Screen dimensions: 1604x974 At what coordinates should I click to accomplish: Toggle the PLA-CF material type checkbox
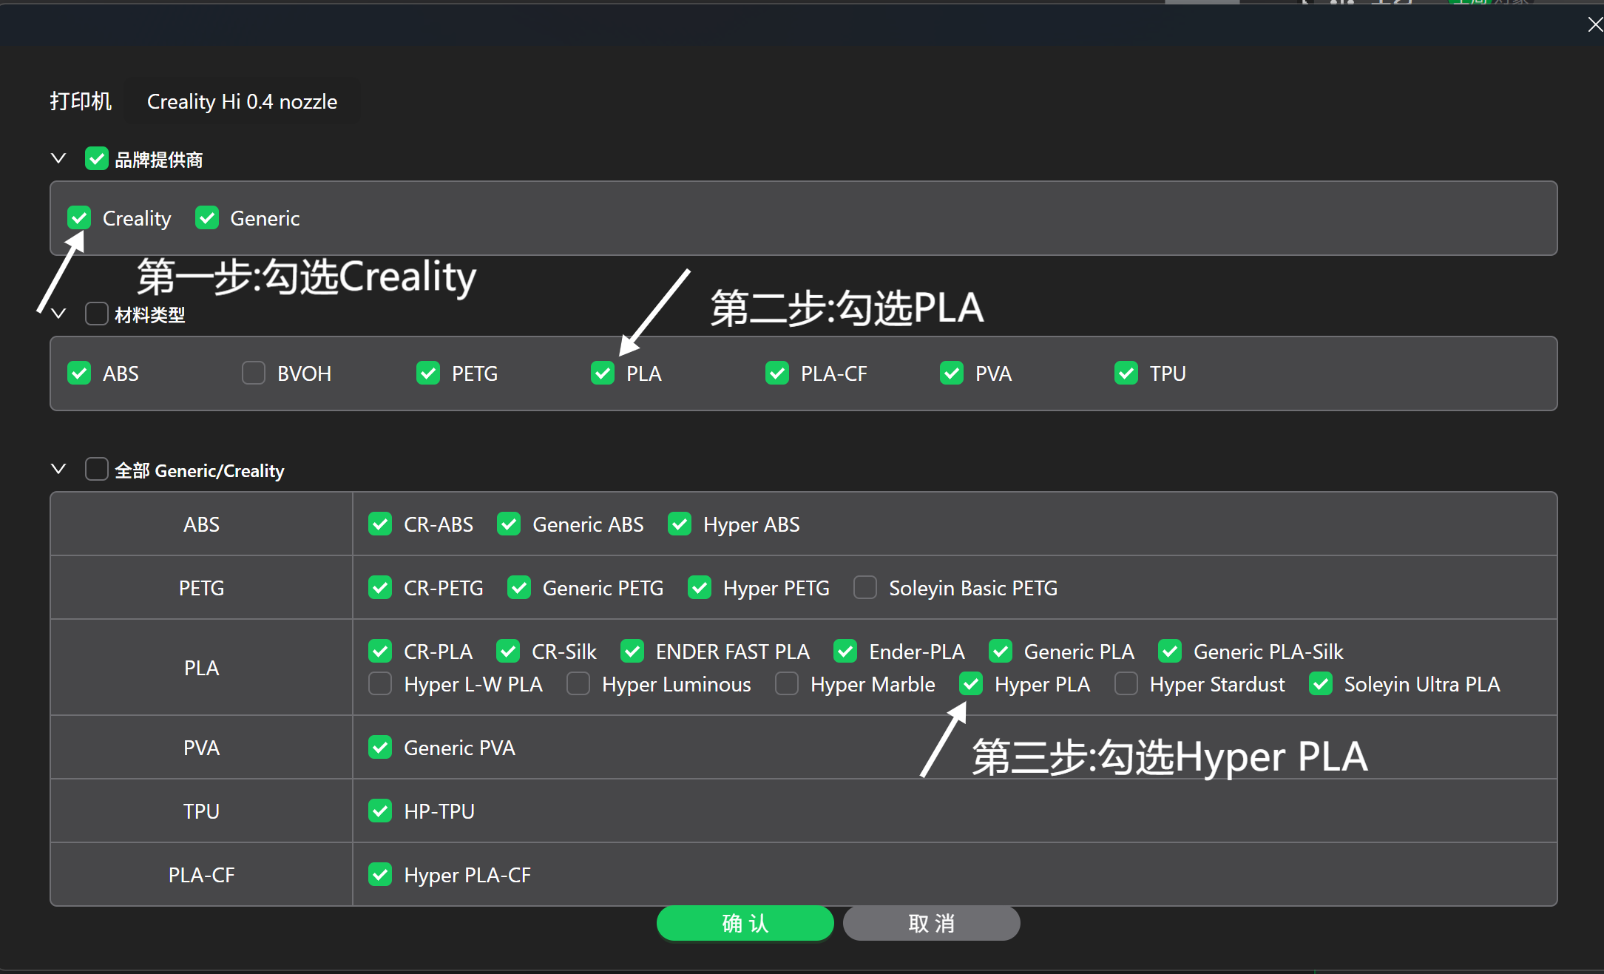(777, 373)
